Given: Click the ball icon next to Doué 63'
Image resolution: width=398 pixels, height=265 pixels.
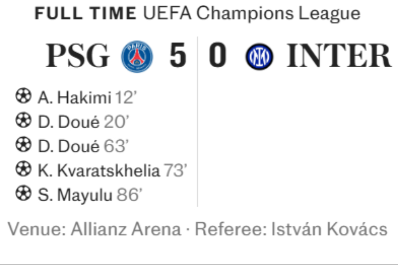Looking at the screenshot, I should tap(24, 144).
